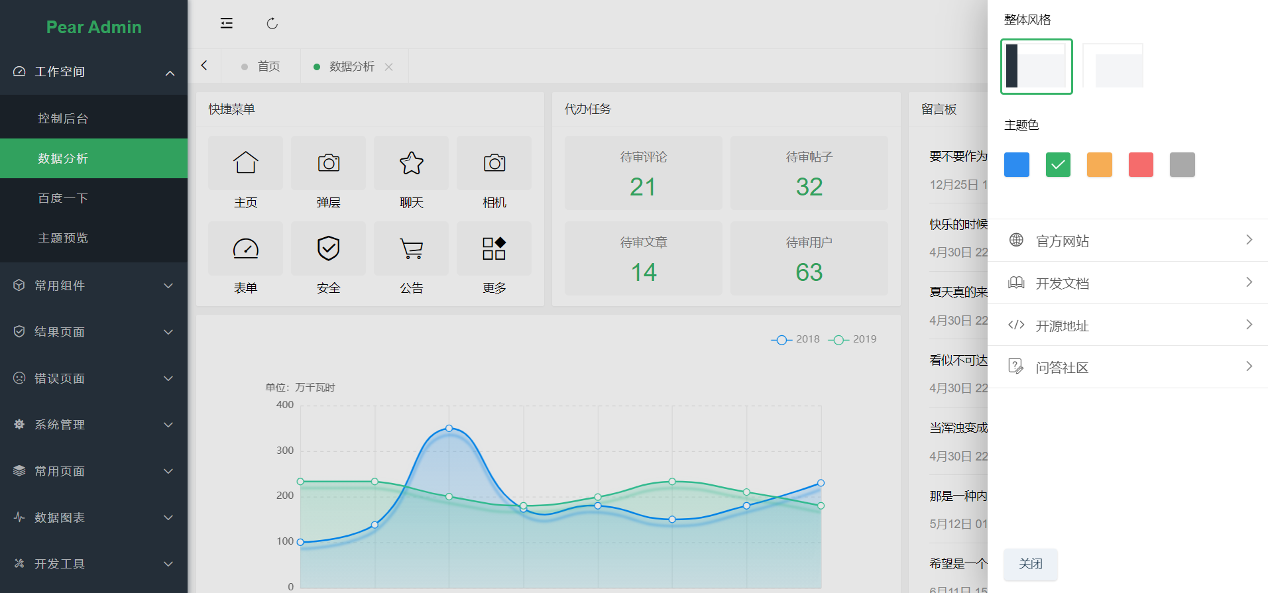The image size is (1268, 593).
Task: Select the light layout style thumbnail
Action: pos(1113,66)
